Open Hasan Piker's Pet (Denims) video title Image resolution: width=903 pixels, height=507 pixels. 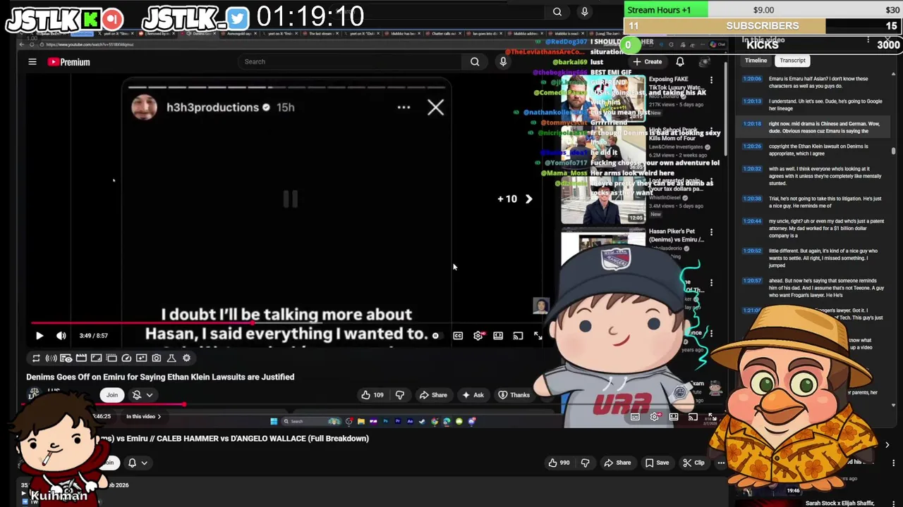[x=677, y=235]
